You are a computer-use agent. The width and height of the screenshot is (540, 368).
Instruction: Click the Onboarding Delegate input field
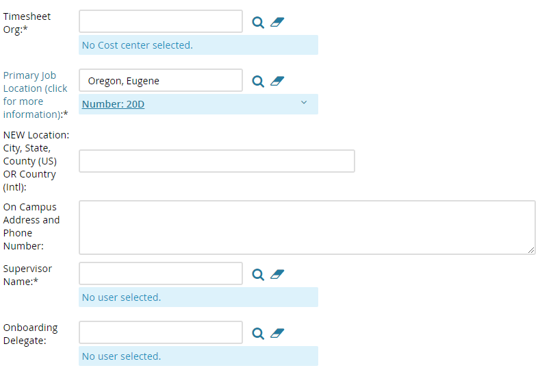pyautogui.click(x=161, y=332)
